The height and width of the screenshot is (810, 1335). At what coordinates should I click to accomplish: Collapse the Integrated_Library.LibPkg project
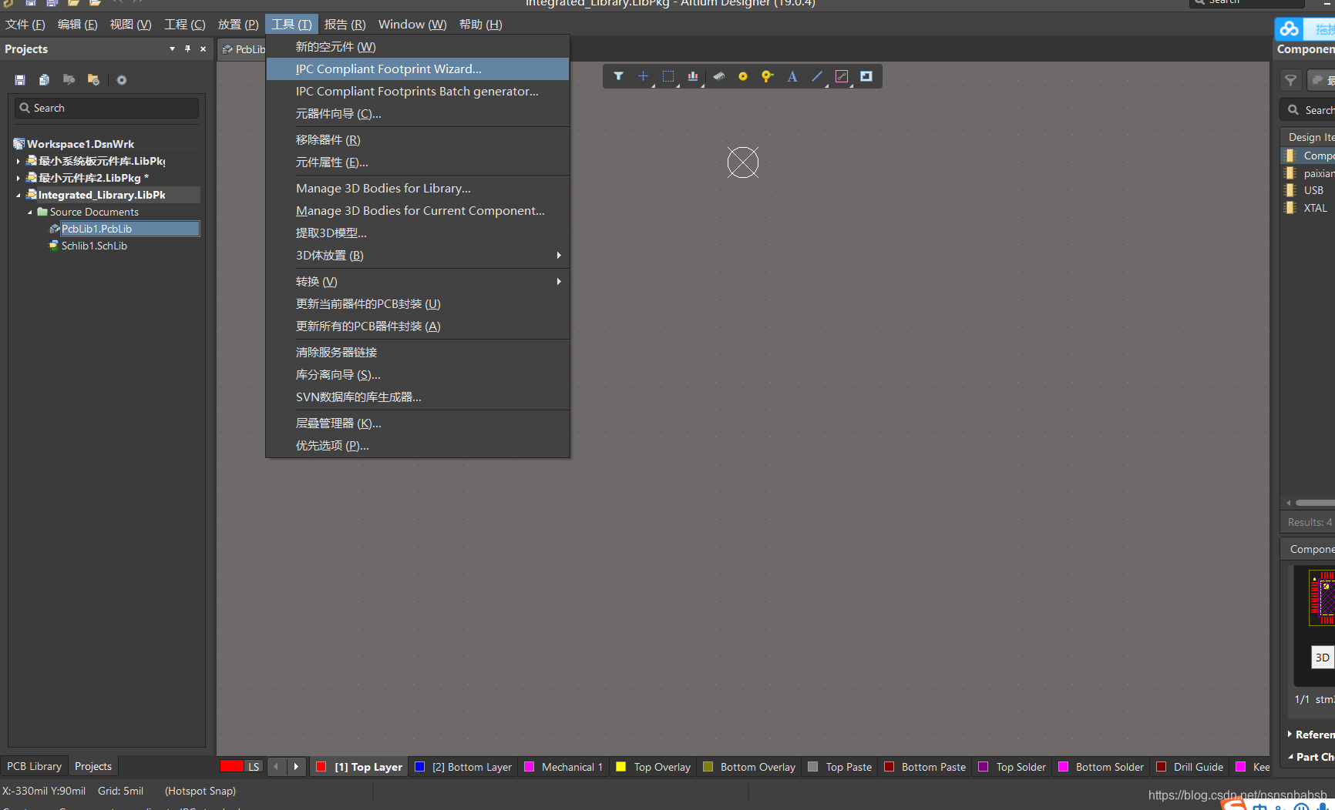tap(18, 195)
